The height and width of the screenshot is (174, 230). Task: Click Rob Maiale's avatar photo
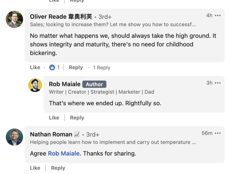click(35, 85)
